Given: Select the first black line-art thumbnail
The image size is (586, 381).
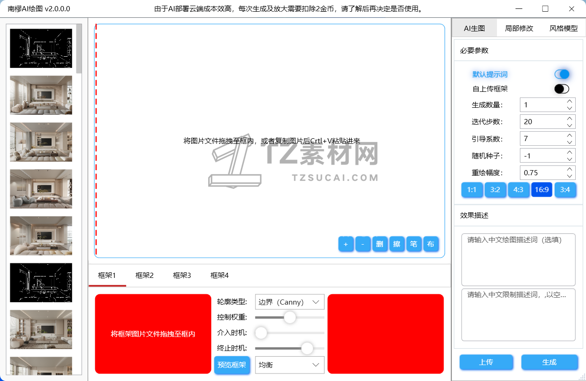Looking at the screenshot, I should pos(41,48).
